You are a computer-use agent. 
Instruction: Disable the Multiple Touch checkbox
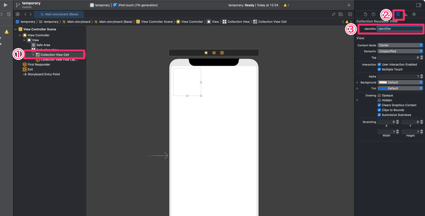(379, 69)
